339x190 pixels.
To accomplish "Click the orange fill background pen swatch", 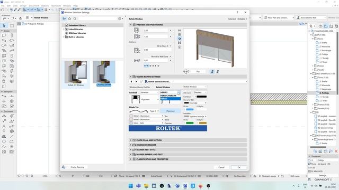I will [203, 123].
